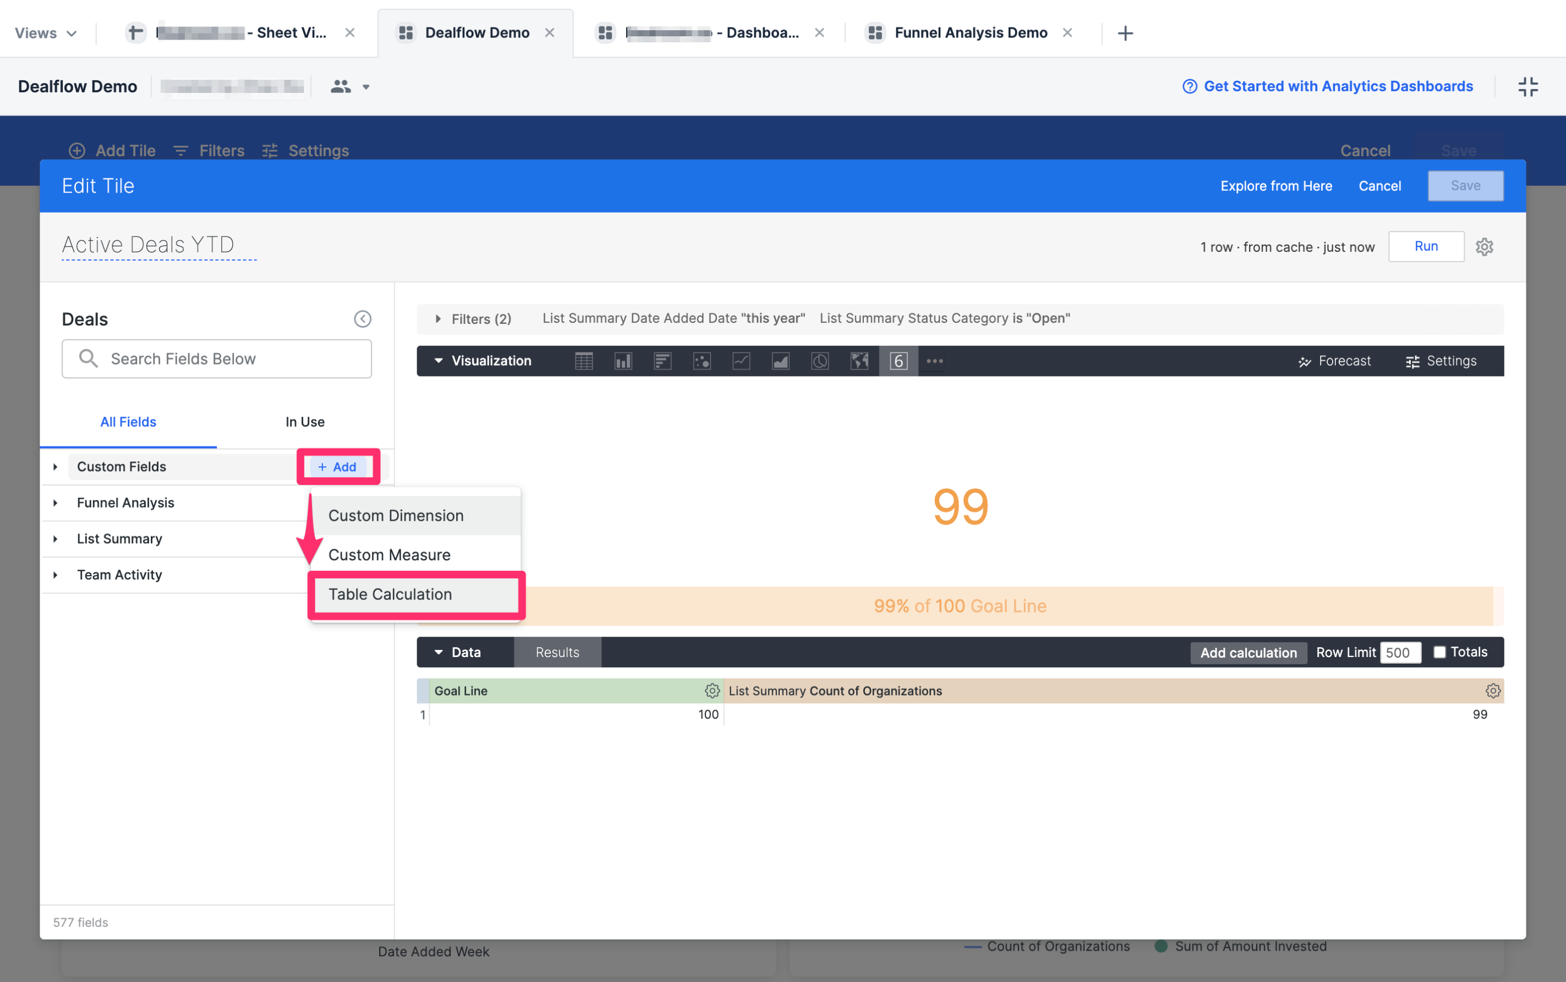Open Goal Line column settings gear
The width and height of the screenshot is (1566, 982).
point(712,691)
